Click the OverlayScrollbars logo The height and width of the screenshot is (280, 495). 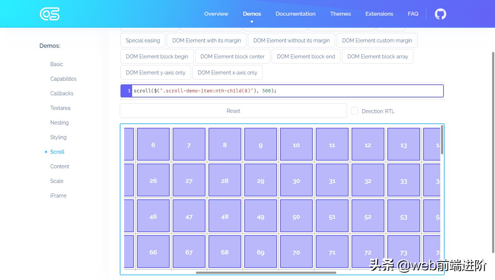(50, 14)
